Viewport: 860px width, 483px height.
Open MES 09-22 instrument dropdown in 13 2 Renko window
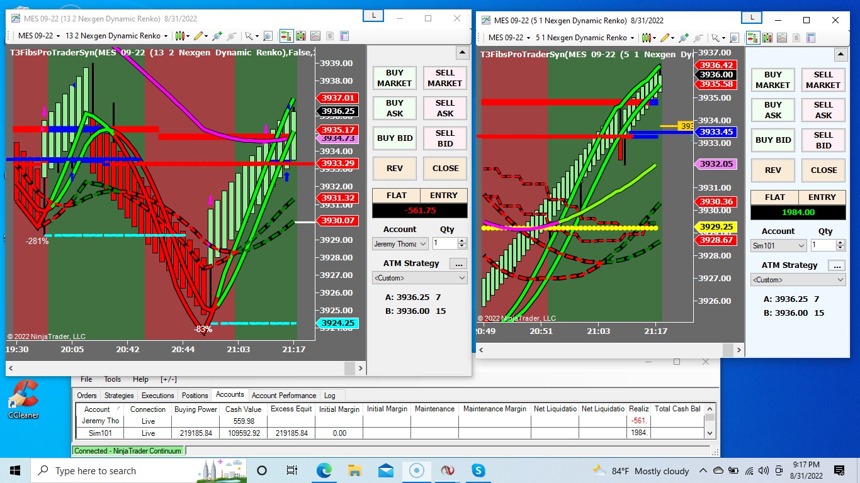click(38, 36)
